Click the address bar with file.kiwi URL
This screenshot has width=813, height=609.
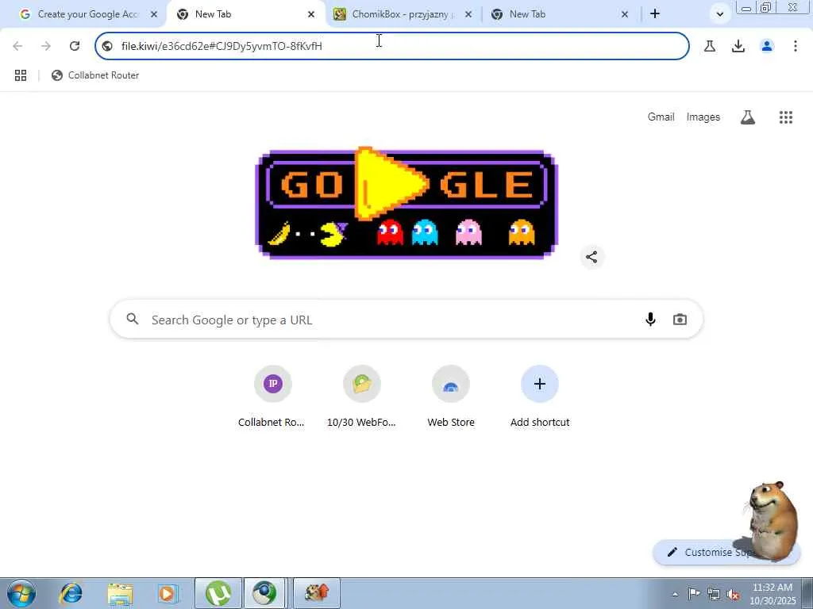point(392,46)
